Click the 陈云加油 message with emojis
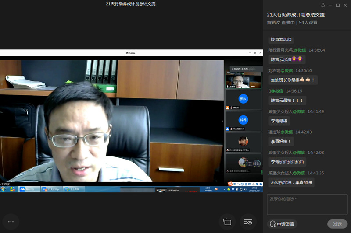The image size is (351, 233). click(x=287, y=59)
